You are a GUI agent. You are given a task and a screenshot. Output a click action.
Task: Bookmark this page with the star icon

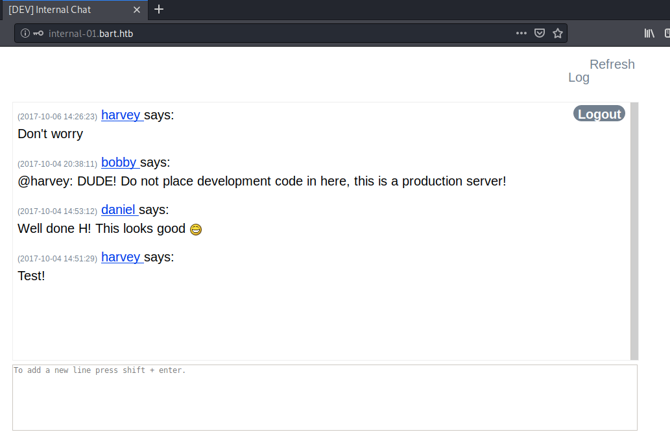coord(558,34)
